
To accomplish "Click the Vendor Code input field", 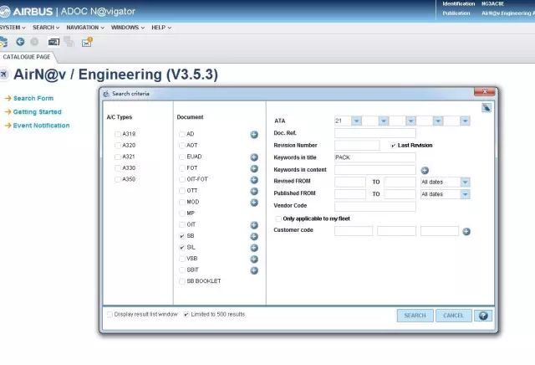I will pyautogui.click(x=375, y=206).
